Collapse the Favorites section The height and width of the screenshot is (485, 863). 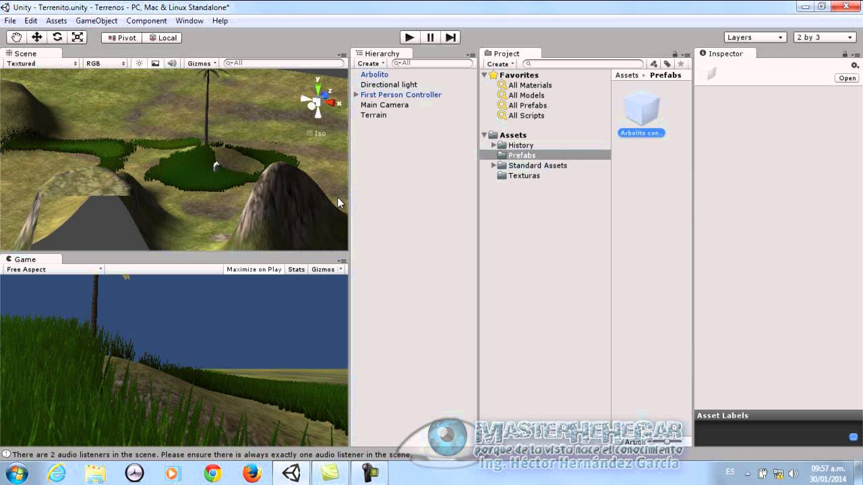click(484, 75)
